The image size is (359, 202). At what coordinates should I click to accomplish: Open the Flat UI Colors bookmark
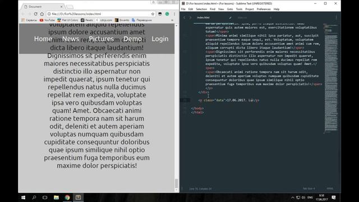coord(68,20)
